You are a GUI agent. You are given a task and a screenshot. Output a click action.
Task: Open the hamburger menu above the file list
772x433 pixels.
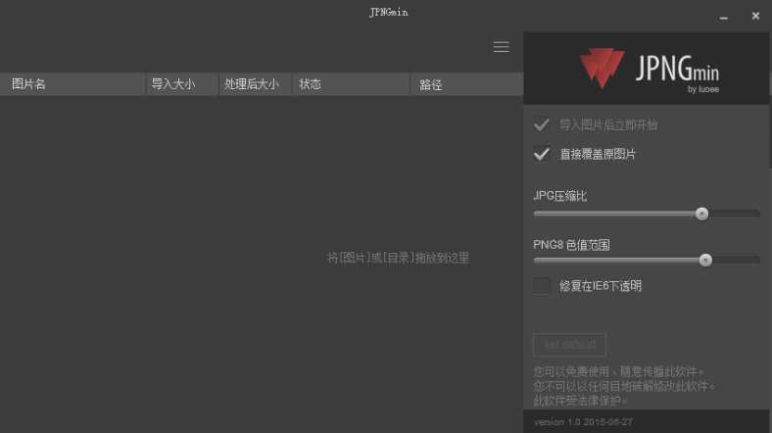[x=502, y=47]
